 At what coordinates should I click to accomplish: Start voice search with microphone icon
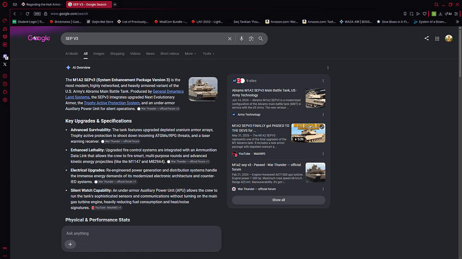[241, 39]
